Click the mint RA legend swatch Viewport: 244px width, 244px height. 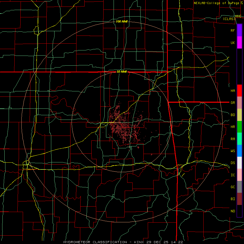click(239, 139)
